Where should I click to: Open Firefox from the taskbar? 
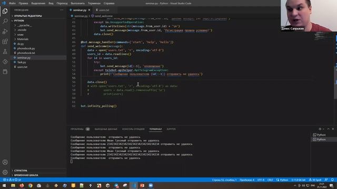pyautogui.click(x=22, y=185)
